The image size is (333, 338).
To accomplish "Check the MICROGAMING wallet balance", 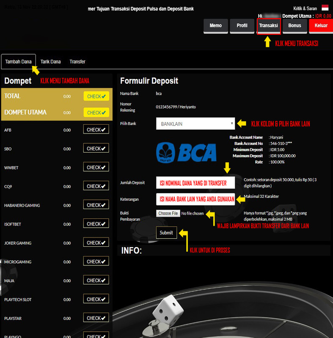I will point(96,261).
